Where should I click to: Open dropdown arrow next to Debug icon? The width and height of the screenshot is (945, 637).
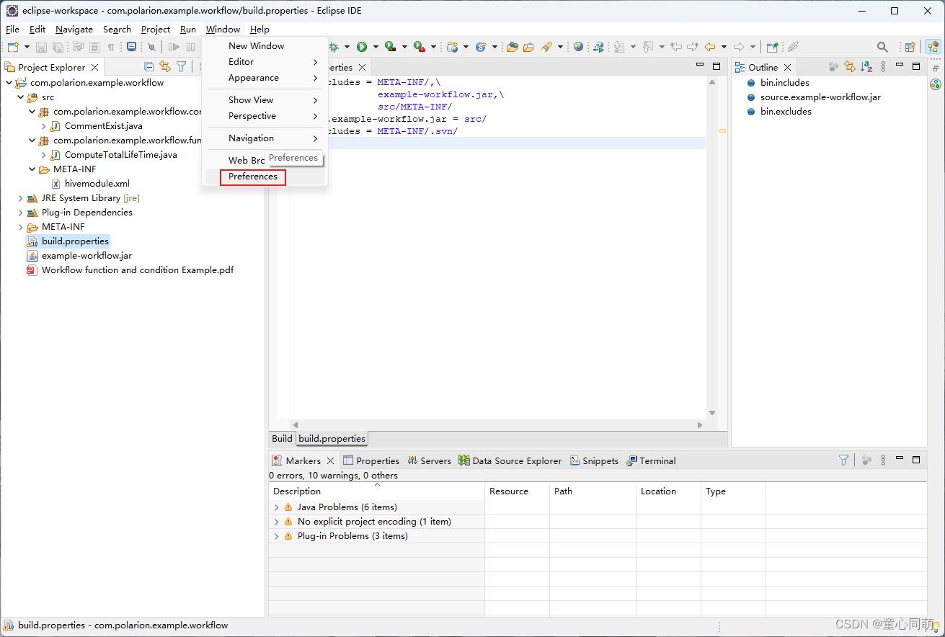[347, 47]
